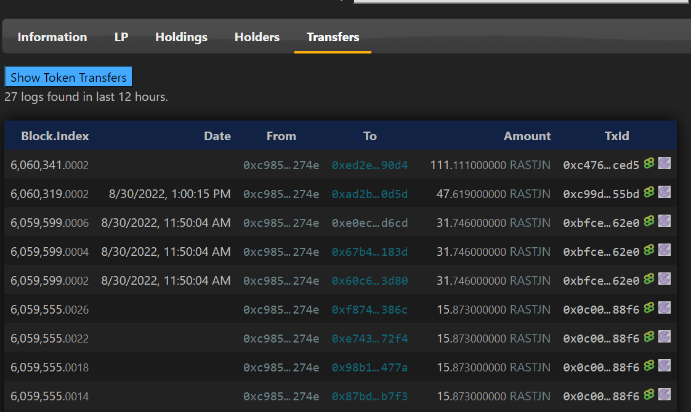691x412 pixels.
Task: Click green chain-link icon in row 6,059,555.0014
Action: [x=649, y=394]
